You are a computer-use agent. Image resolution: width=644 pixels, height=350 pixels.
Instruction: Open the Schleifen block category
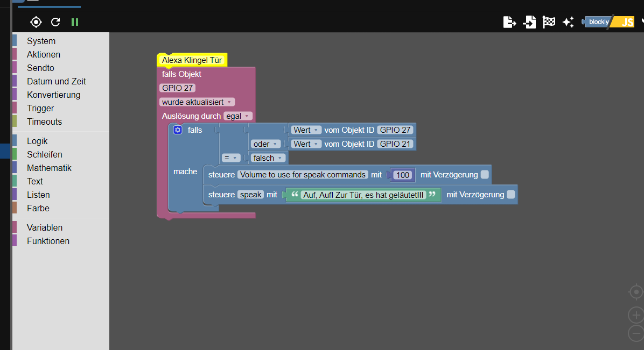click(x=61, y=154)
